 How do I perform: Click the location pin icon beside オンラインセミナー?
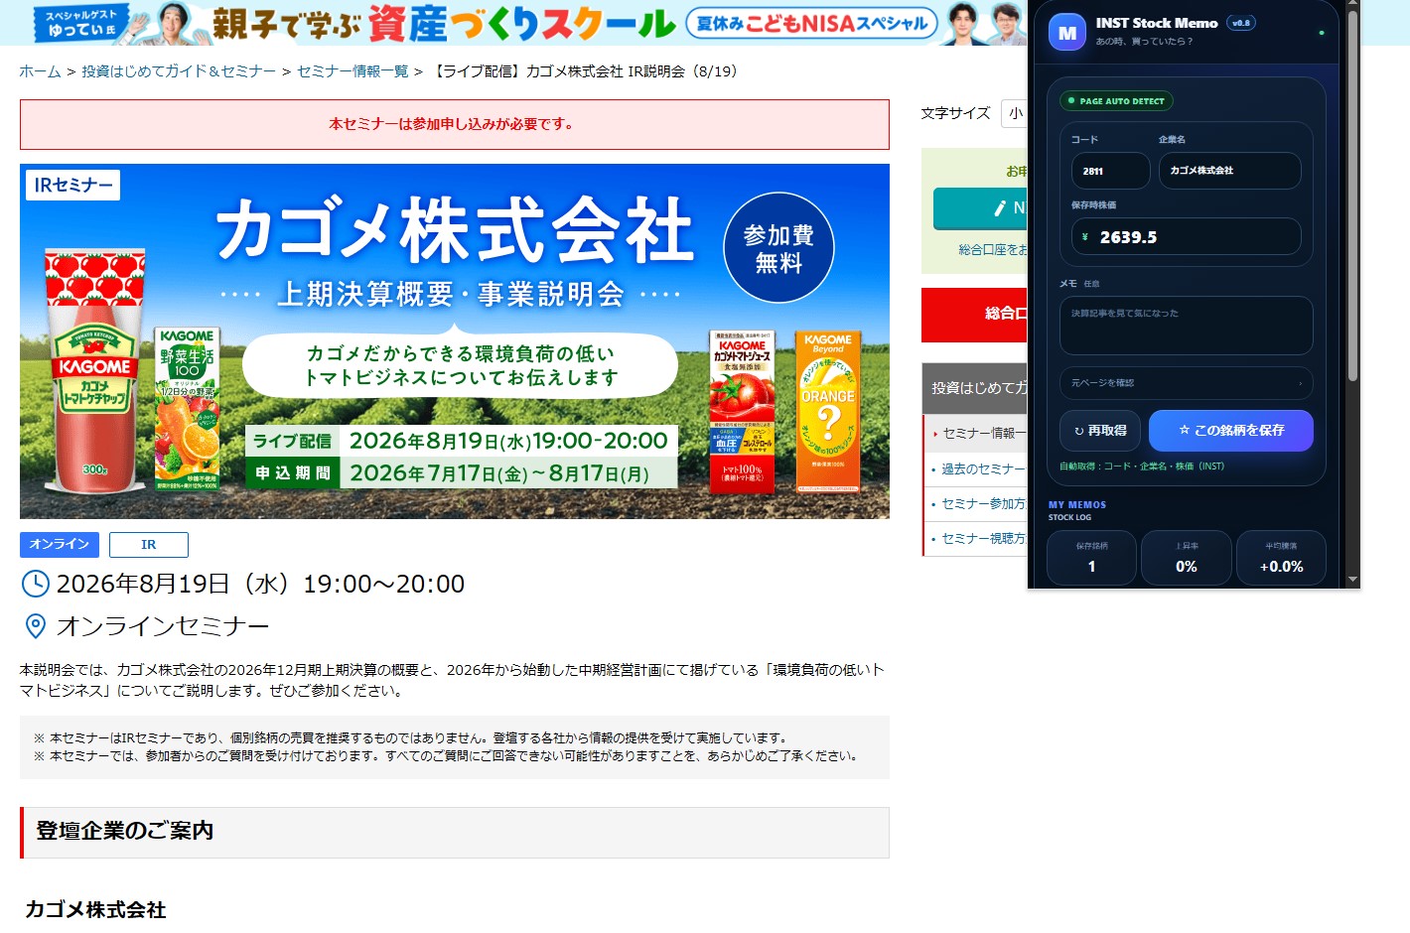(x=35, y=626)
